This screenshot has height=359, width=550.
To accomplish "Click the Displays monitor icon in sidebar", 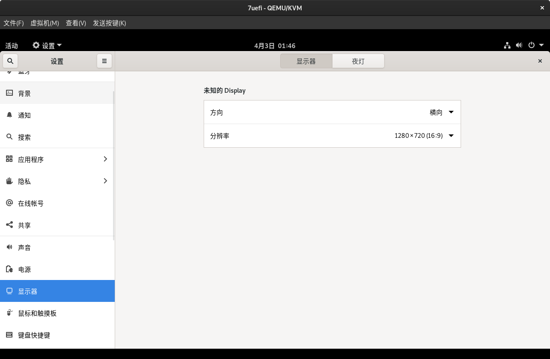I will click(x=9, y=291).
